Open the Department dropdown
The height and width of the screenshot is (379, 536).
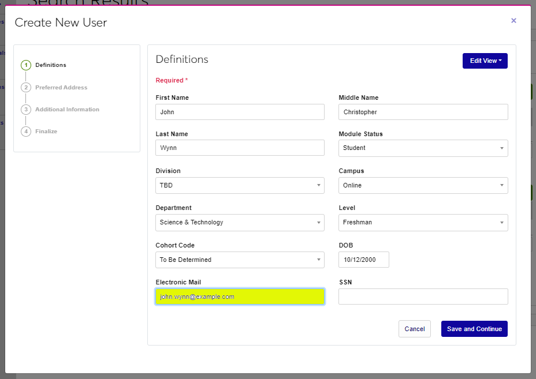[240, 223]
